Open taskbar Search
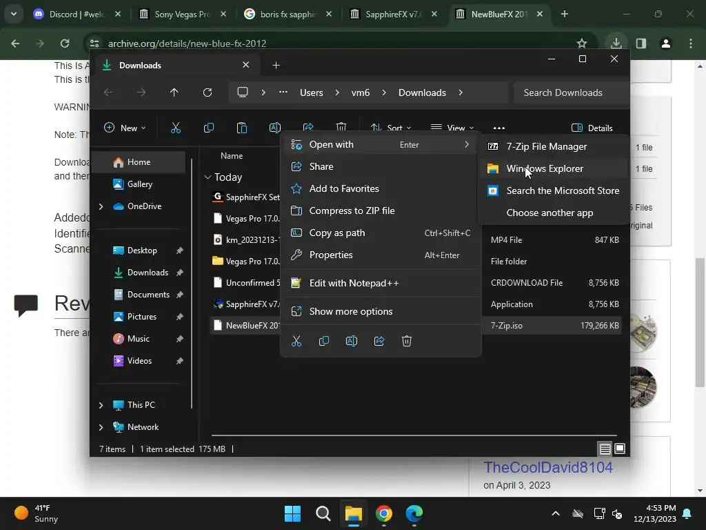The height and width of the screenshot is (530, 706). [x=323, y=513]
